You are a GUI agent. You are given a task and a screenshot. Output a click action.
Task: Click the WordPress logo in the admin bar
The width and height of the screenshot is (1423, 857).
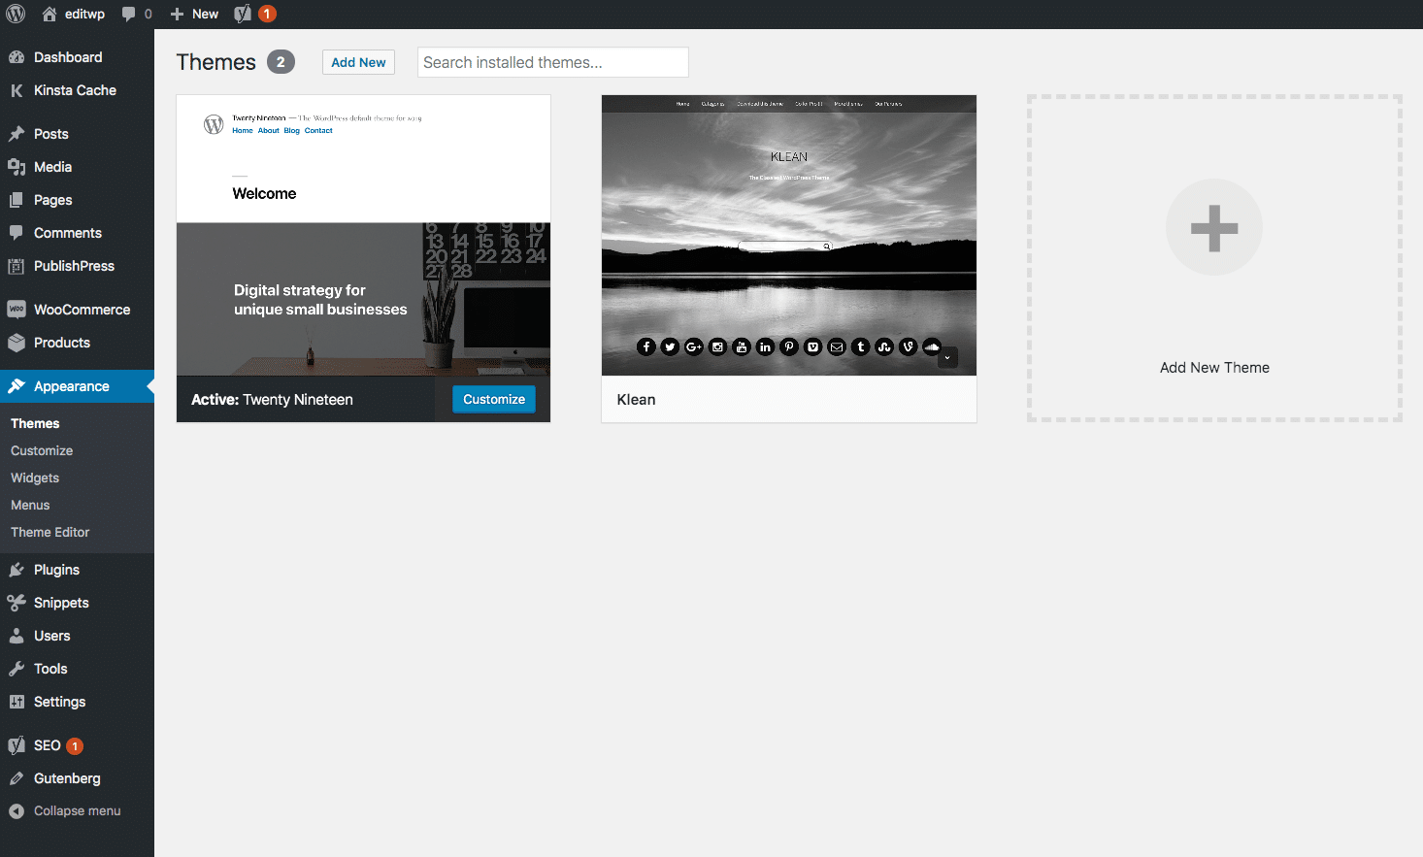point(16,14)
